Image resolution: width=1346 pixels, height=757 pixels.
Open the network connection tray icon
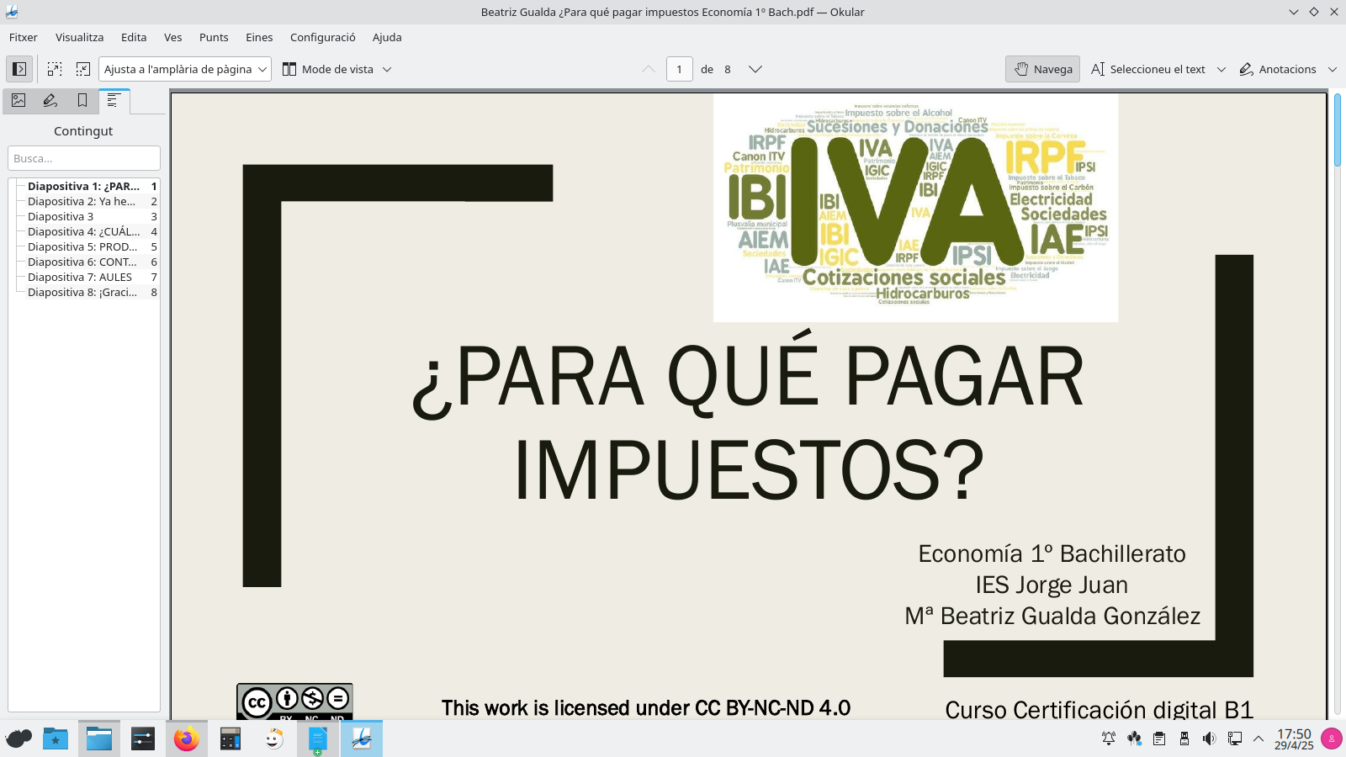pyautogui.click(x=1234, y=738)
